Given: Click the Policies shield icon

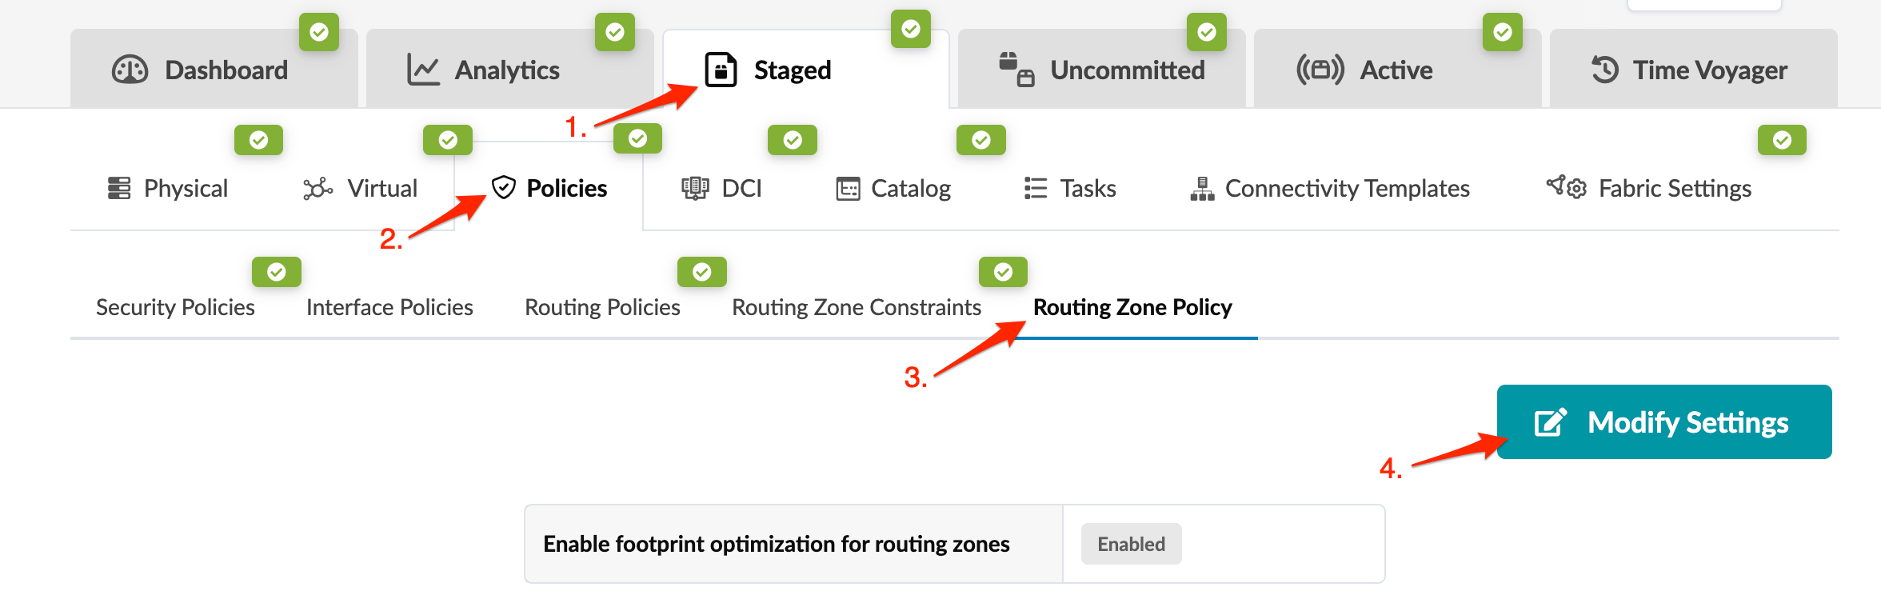Looking at the screenshot, I should [x=503, y=188].
